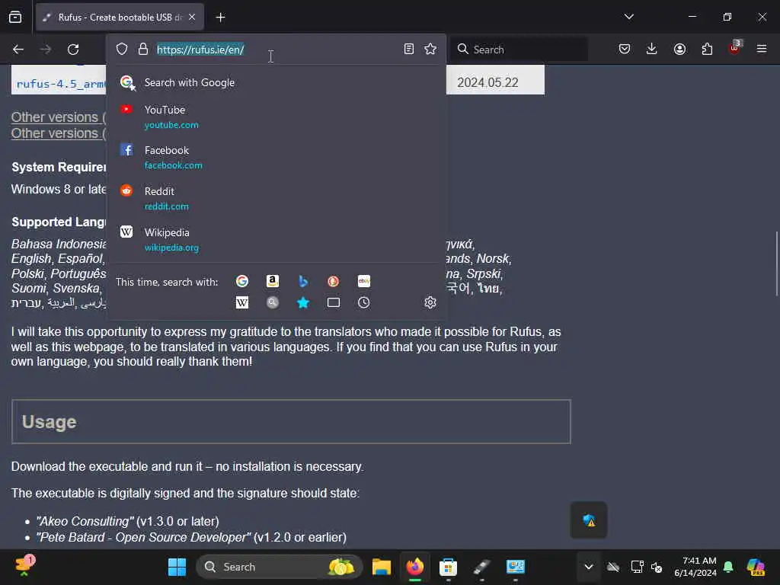The image size is (780, 585).
Task: Open first Other versions link
Action: pos(59,117)
